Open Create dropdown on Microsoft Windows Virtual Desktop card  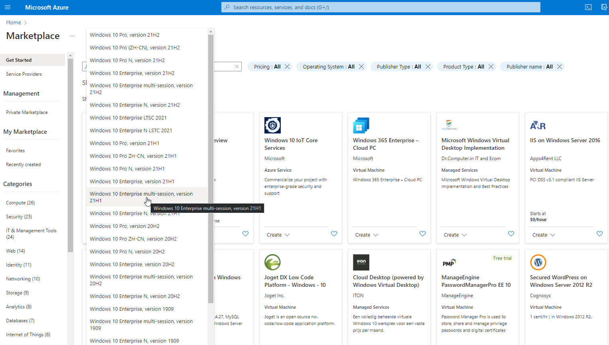coord(455,235)
